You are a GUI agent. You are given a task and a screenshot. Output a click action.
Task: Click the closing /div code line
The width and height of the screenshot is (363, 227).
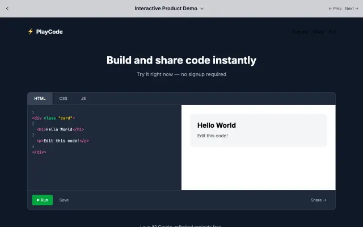click(39, 152)
